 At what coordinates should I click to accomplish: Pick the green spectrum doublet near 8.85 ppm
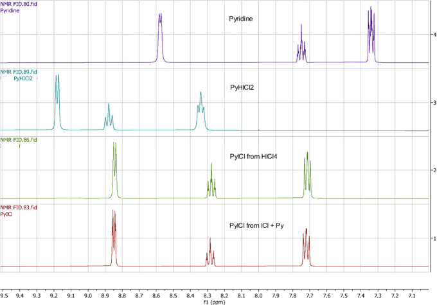coord(114,170)
